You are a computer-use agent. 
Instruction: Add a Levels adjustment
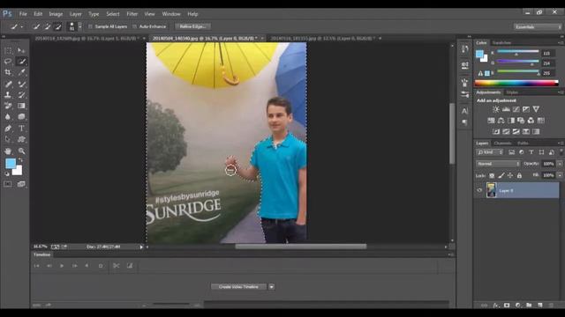(x=506, y=109)
